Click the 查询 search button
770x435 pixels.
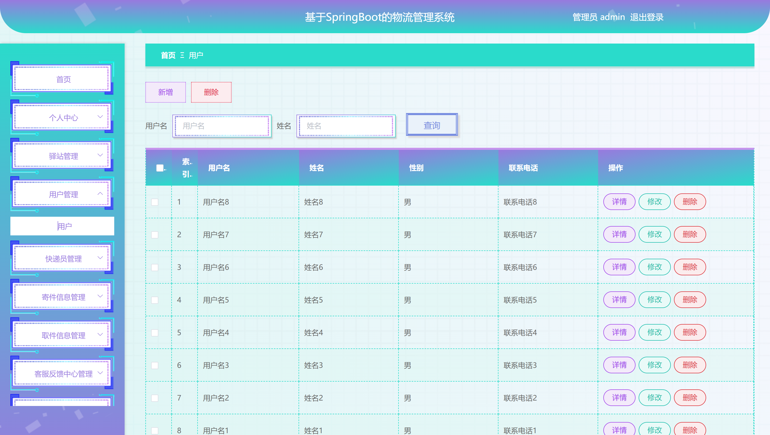click(x=431, y=126)
